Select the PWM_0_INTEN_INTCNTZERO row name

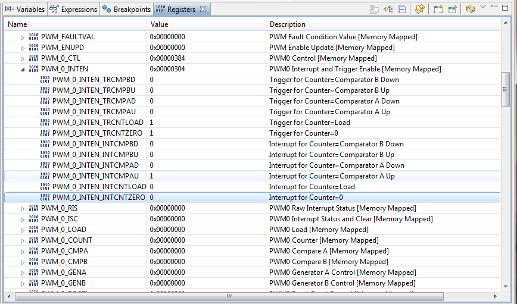tap(99, 198)
